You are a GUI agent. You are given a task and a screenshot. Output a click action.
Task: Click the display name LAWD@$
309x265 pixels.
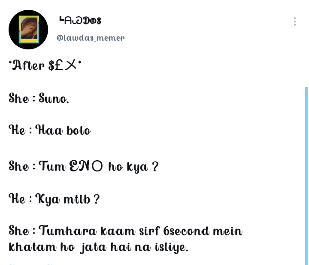80,21
